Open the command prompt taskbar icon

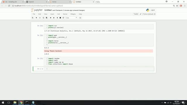[27, 102]
